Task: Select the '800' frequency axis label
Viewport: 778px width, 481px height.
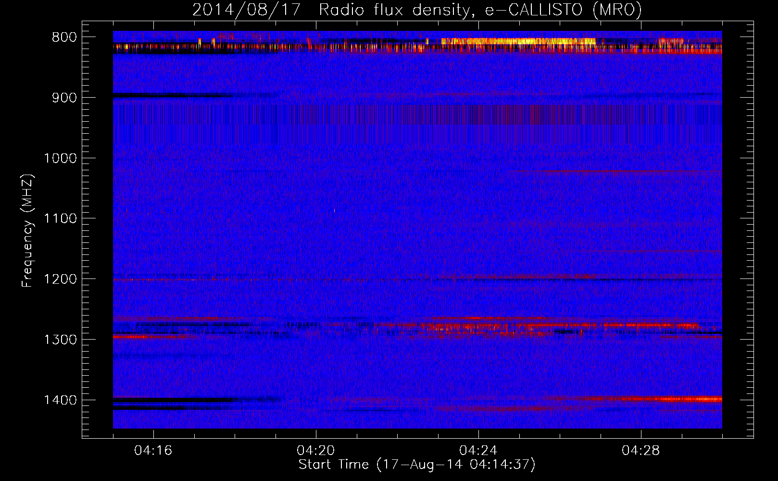Action: (64, 38)
